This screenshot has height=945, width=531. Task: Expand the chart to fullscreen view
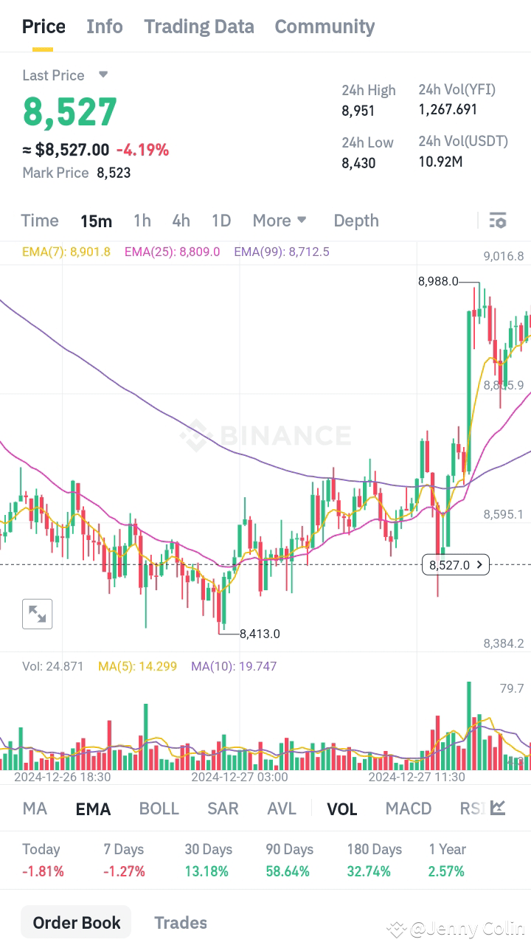[37, 614]
